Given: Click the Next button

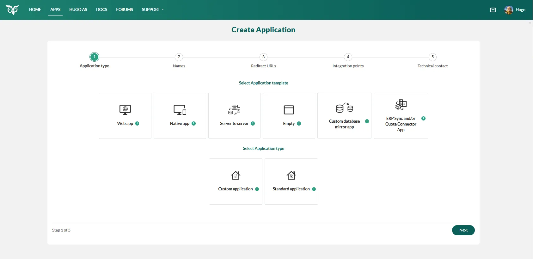Looking at the screenshot, I should click(463, 230).
